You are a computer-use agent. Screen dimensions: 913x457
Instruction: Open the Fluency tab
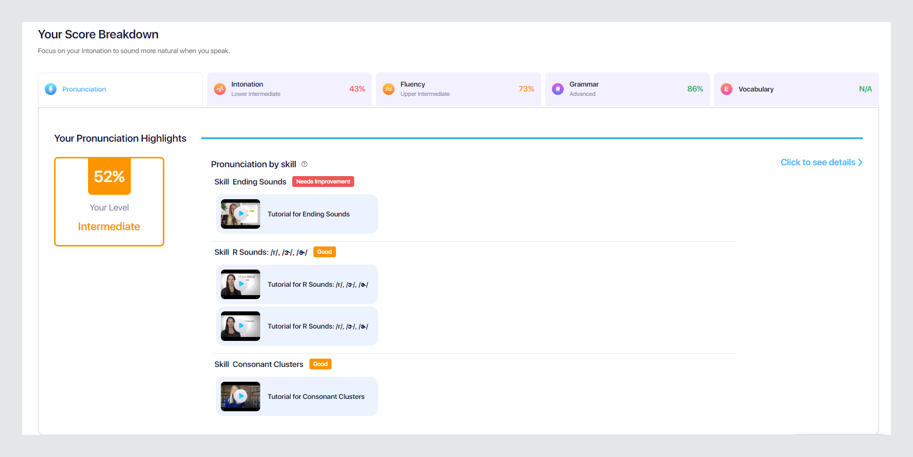458,89
